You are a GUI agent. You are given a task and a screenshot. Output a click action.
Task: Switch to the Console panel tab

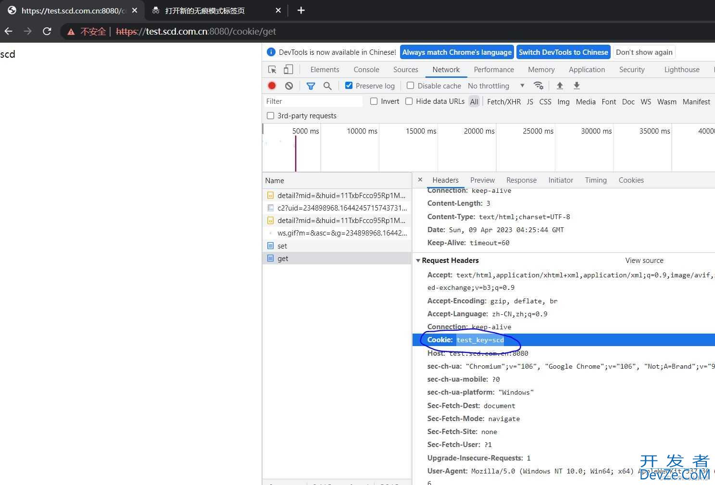click(x=366, y=70)
